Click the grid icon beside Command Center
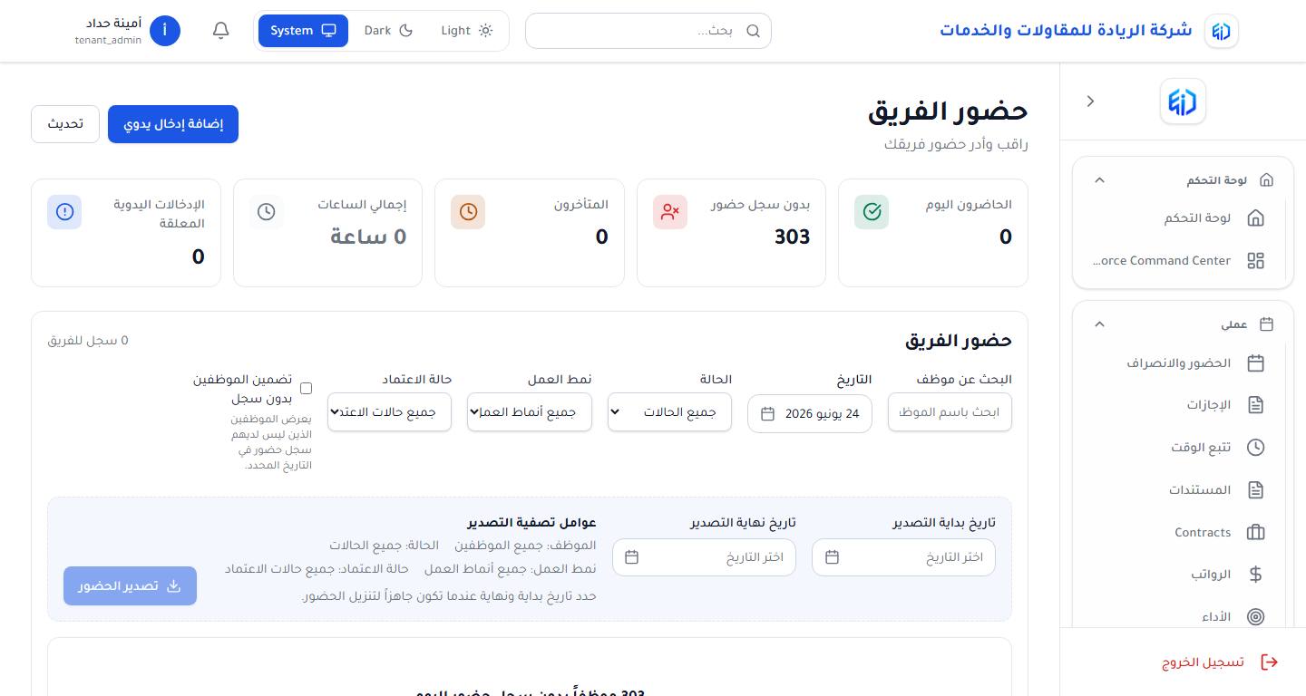This screenshot has width=1306, height=696. coord(1256,261)
